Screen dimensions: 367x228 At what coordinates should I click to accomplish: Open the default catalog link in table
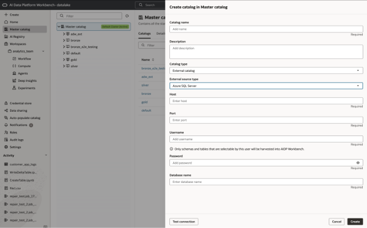coord(146,111)
